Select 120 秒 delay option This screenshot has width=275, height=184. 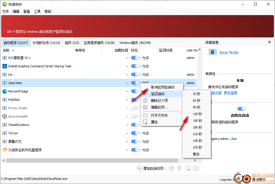tap(197, 114)
